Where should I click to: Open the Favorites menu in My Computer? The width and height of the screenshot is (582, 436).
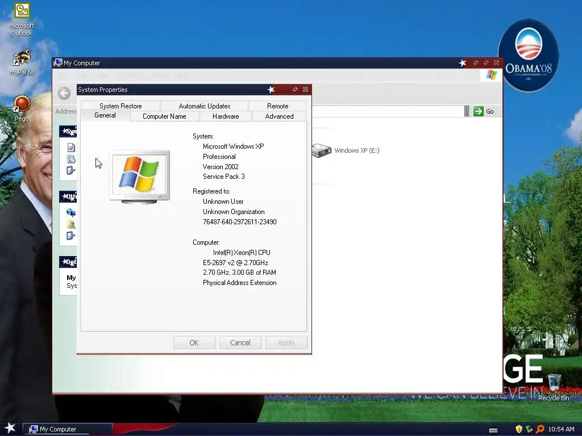click(128, 75)
